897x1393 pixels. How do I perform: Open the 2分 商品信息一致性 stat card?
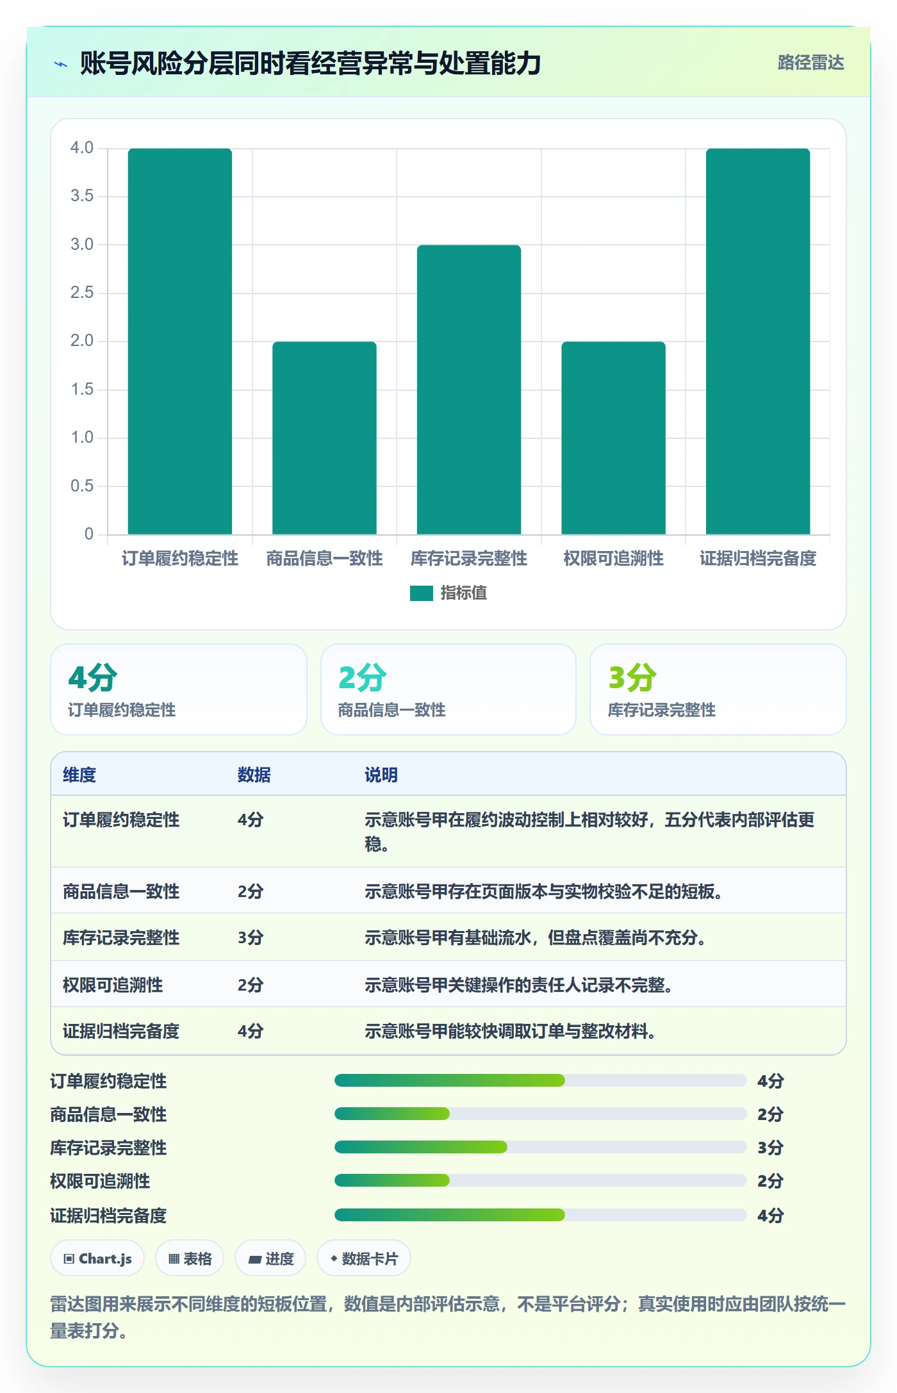tap(448, 689)
